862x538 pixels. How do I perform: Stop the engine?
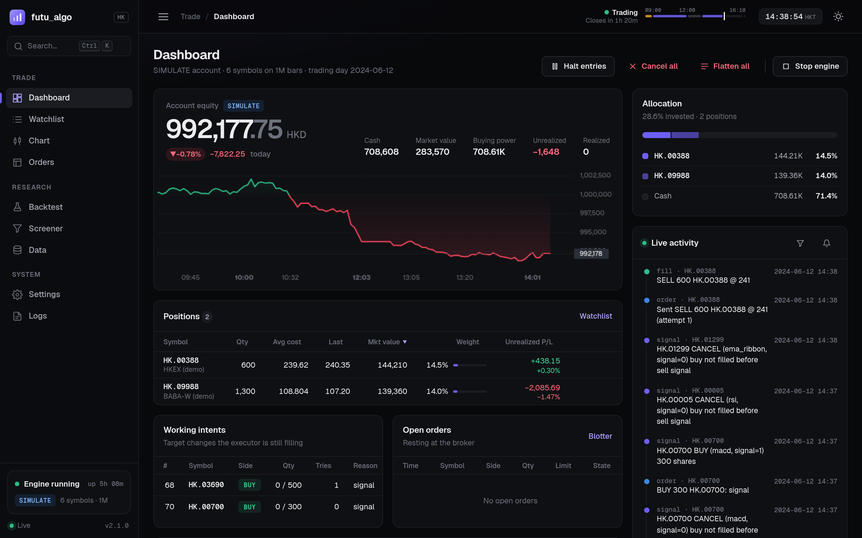(x=810, y=66)
